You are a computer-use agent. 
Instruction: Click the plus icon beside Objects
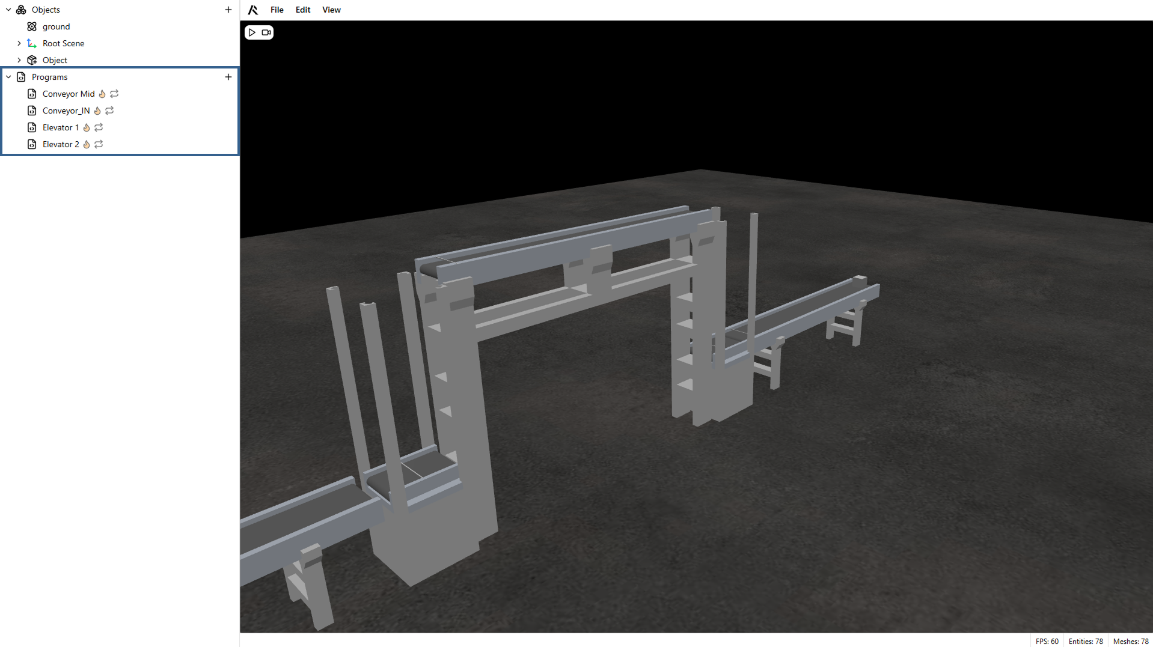click(x=228, y=10)
